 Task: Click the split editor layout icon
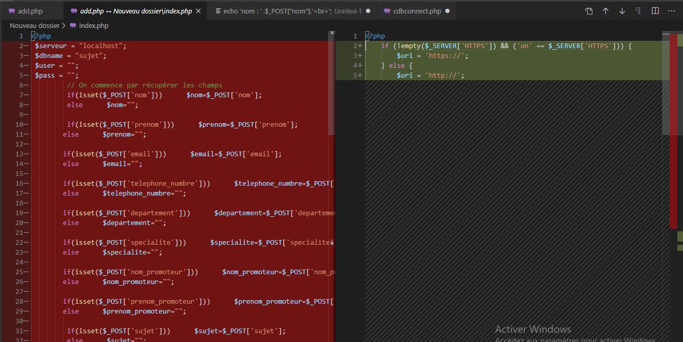tap(655, 11)
